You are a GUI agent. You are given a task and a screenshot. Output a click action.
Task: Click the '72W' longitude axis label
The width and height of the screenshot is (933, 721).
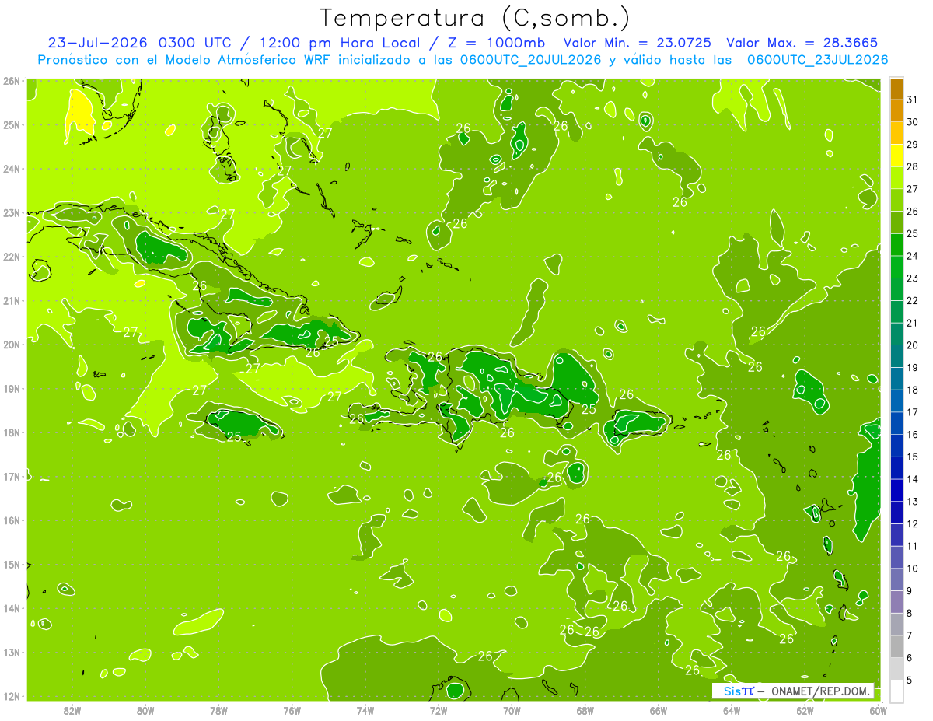click(439, 710)
